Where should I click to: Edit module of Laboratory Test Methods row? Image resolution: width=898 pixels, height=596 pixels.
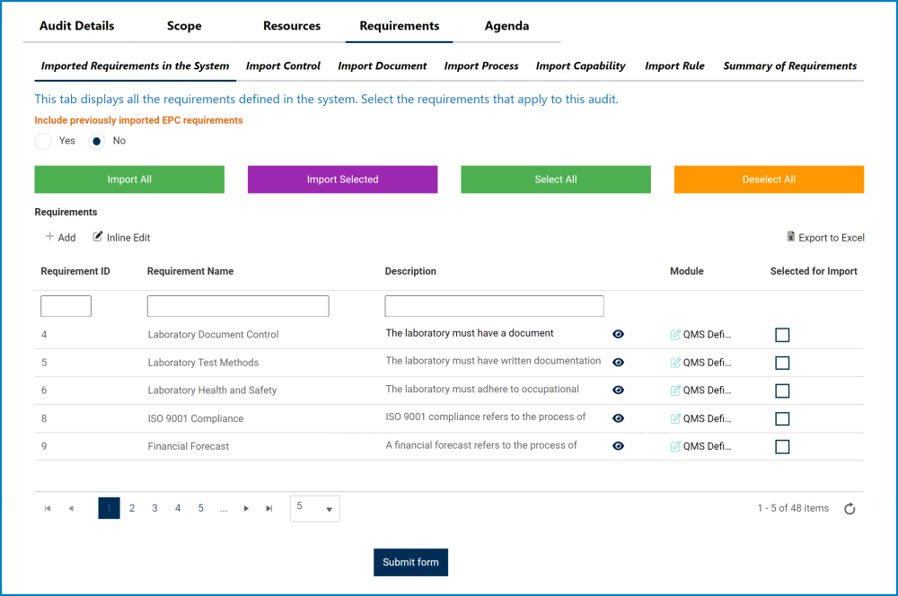[x=675, y=363]
